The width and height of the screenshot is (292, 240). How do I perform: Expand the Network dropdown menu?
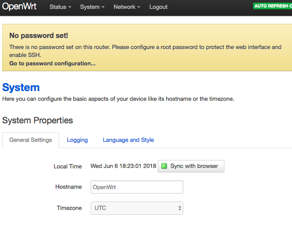point(126,7)
